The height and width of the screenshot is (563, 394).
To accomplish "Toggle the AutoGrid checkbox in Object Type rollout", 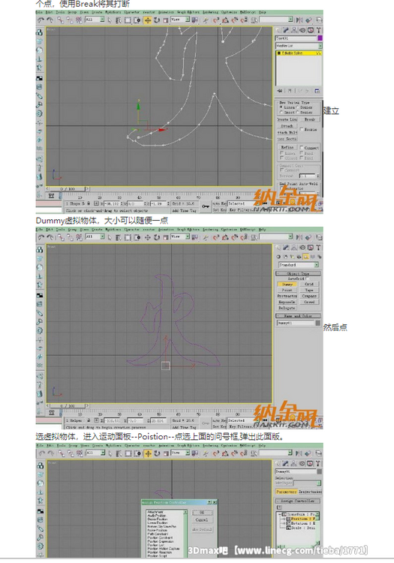I will tap(308, 278).
